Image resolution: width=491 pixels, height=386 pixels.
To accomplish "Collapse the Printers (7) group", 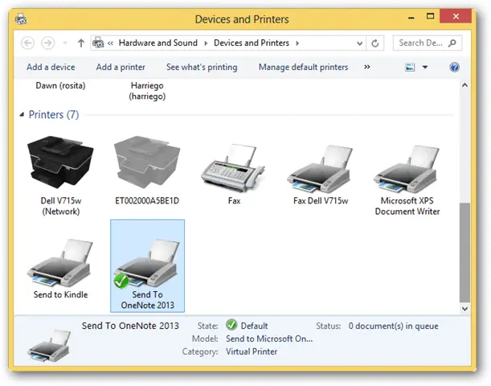I will pyautogui.click(x=22, y=115).
